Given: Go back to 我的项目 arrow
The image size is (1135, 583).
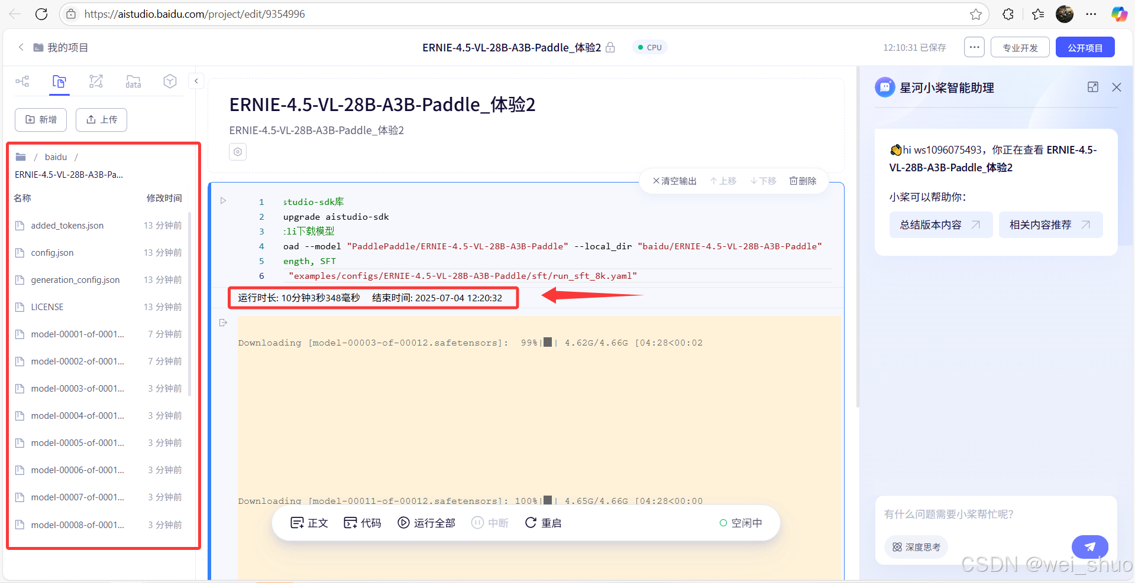Looking at the screenshot, I should click(x=21, y=47).
